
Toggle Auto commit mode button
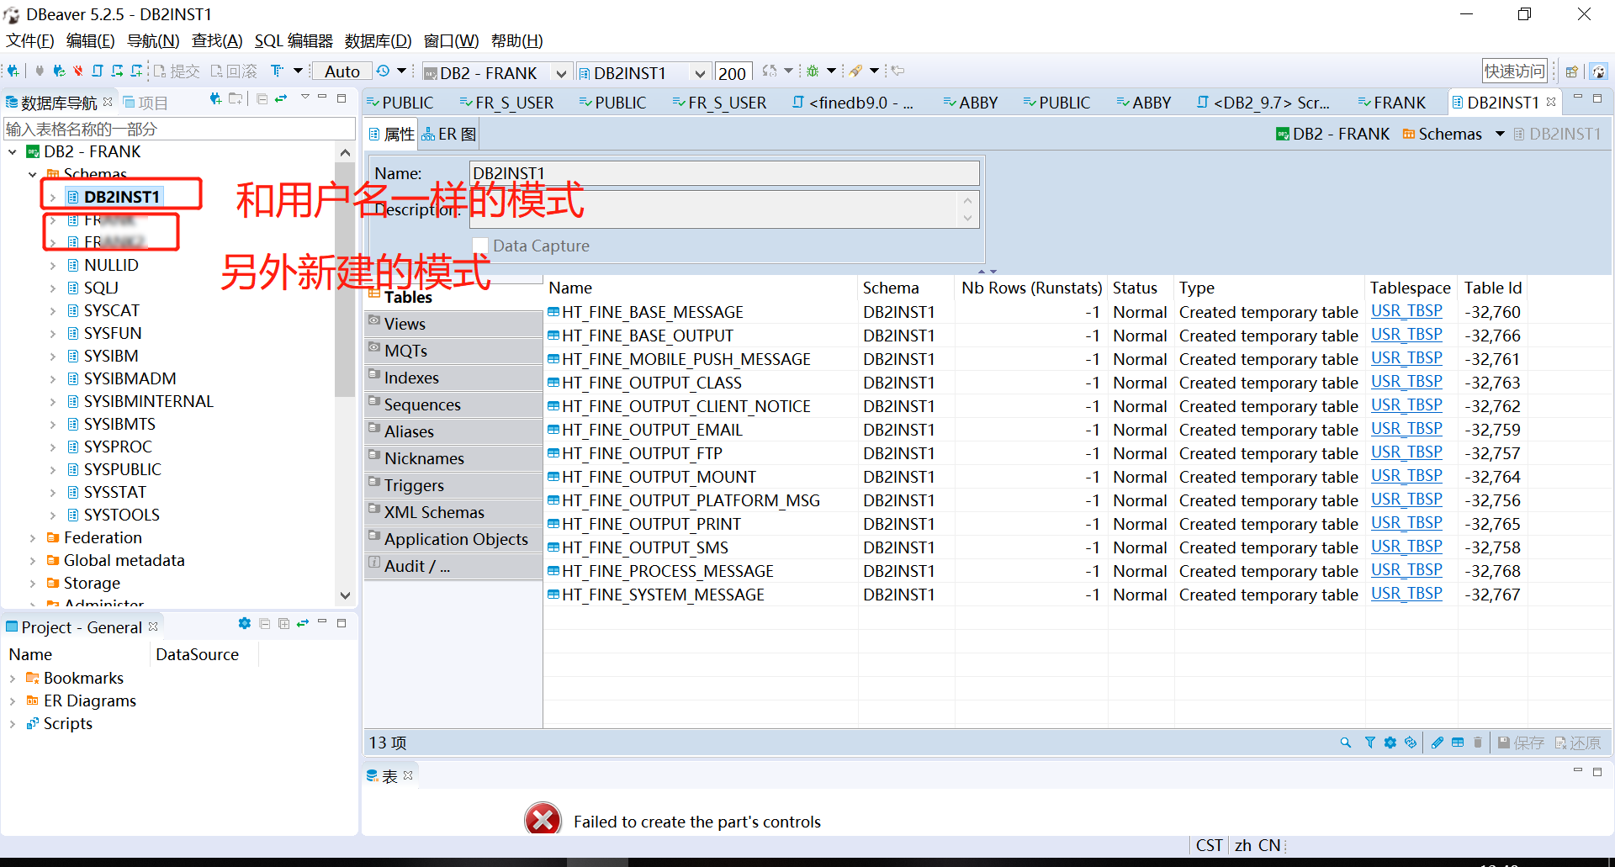tap(342, 71)
